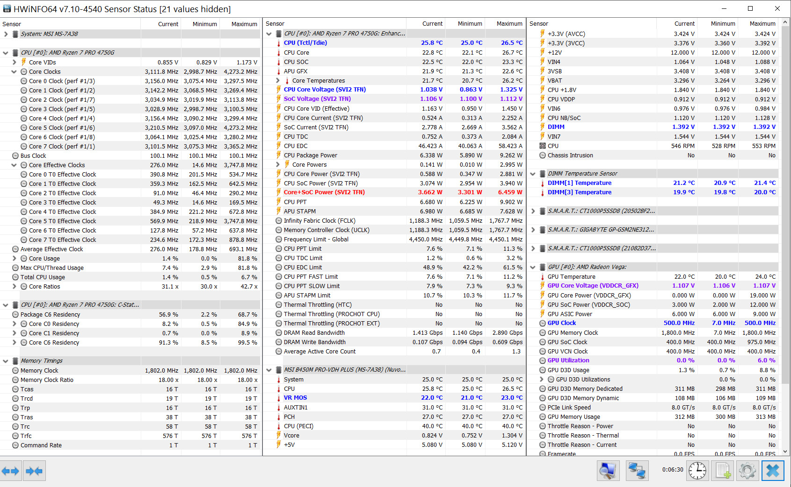The height and width of the screenshot is (487, 791).
Task: Click the thermometer icon beside GPU Temperature
Action: 543,276
